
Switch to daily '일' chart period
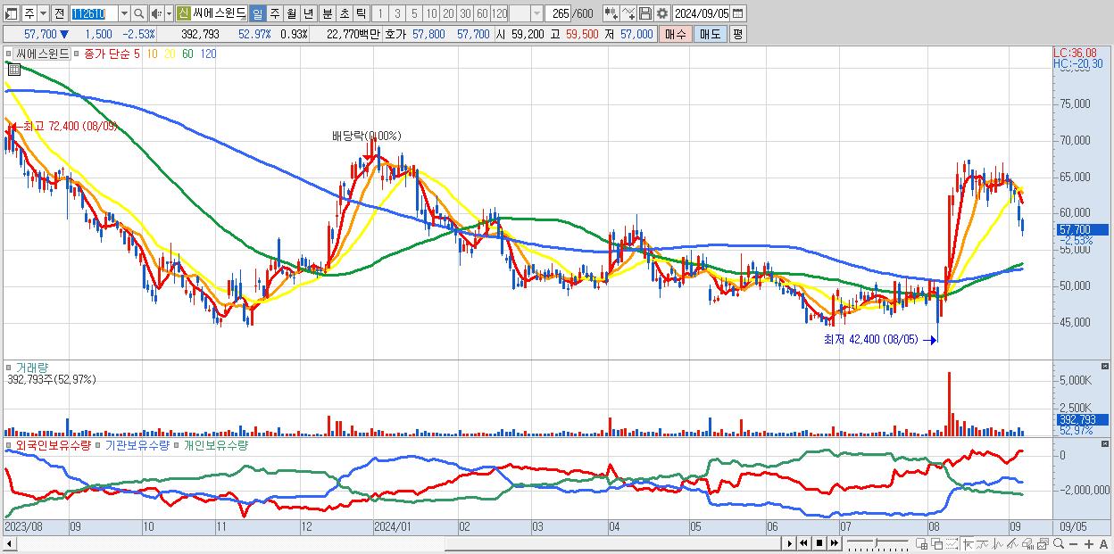coord(257,13)
